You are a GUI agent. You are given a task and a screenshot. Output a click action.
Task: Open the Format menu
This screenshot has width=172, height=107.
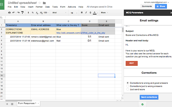(x=39, y=7)
